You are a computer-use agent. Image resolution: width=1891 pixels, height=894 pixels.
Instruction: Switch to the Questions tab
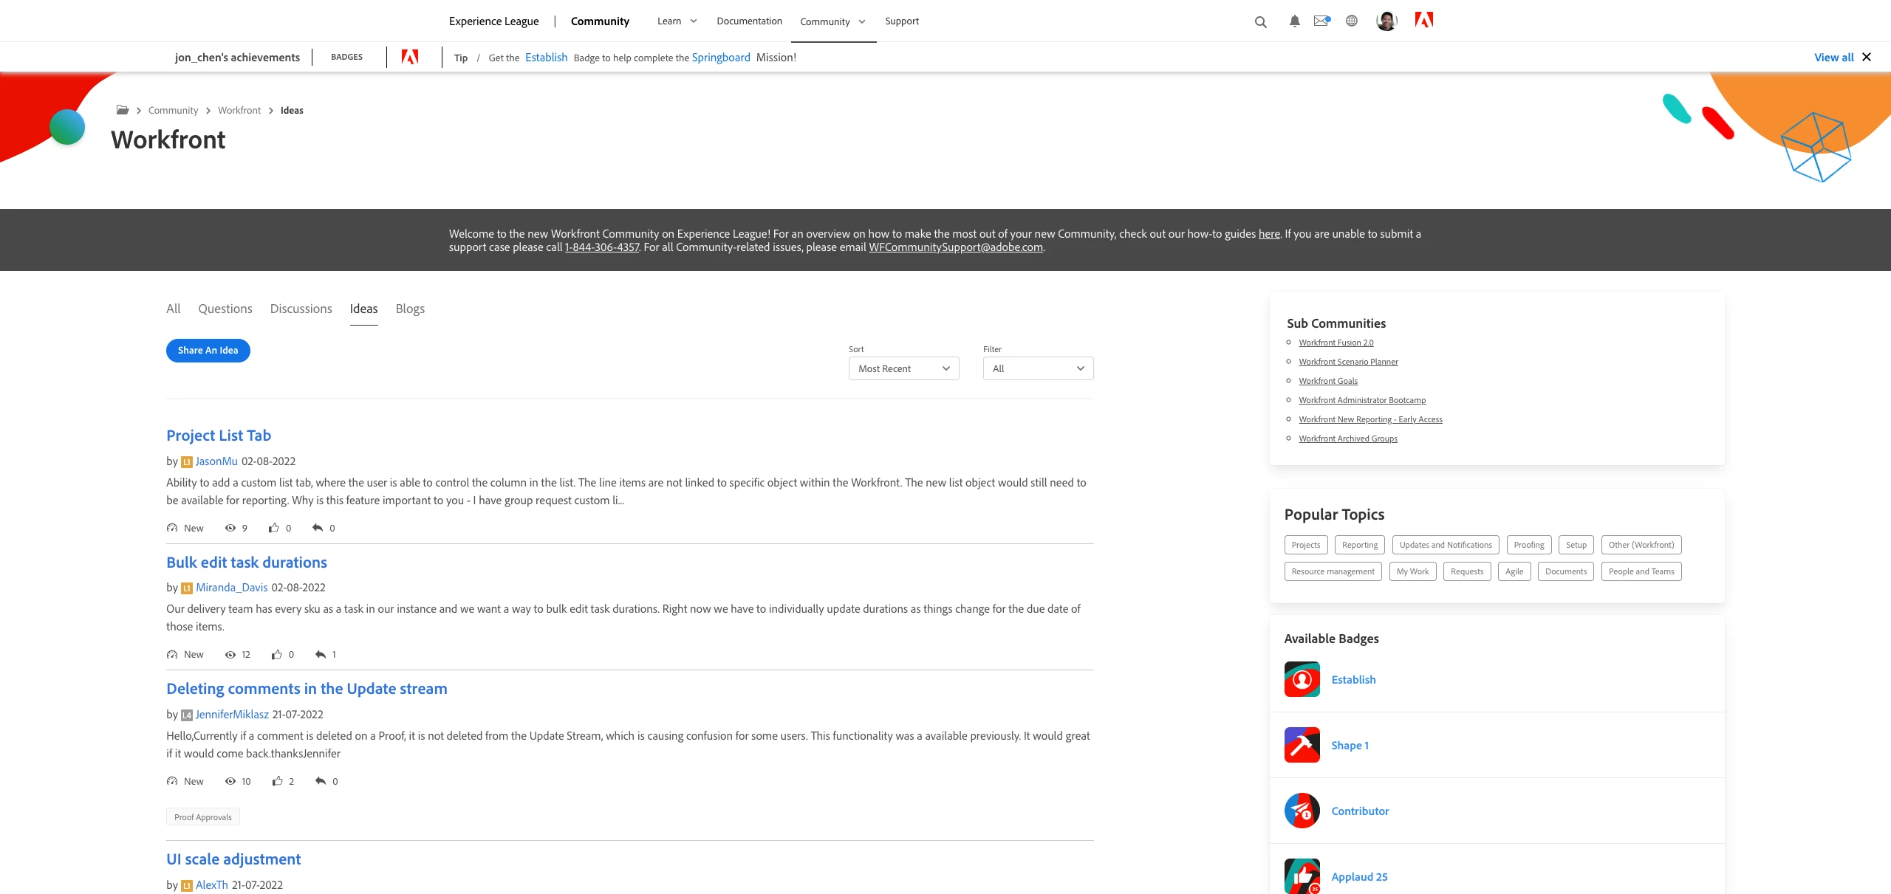(225, 309)
